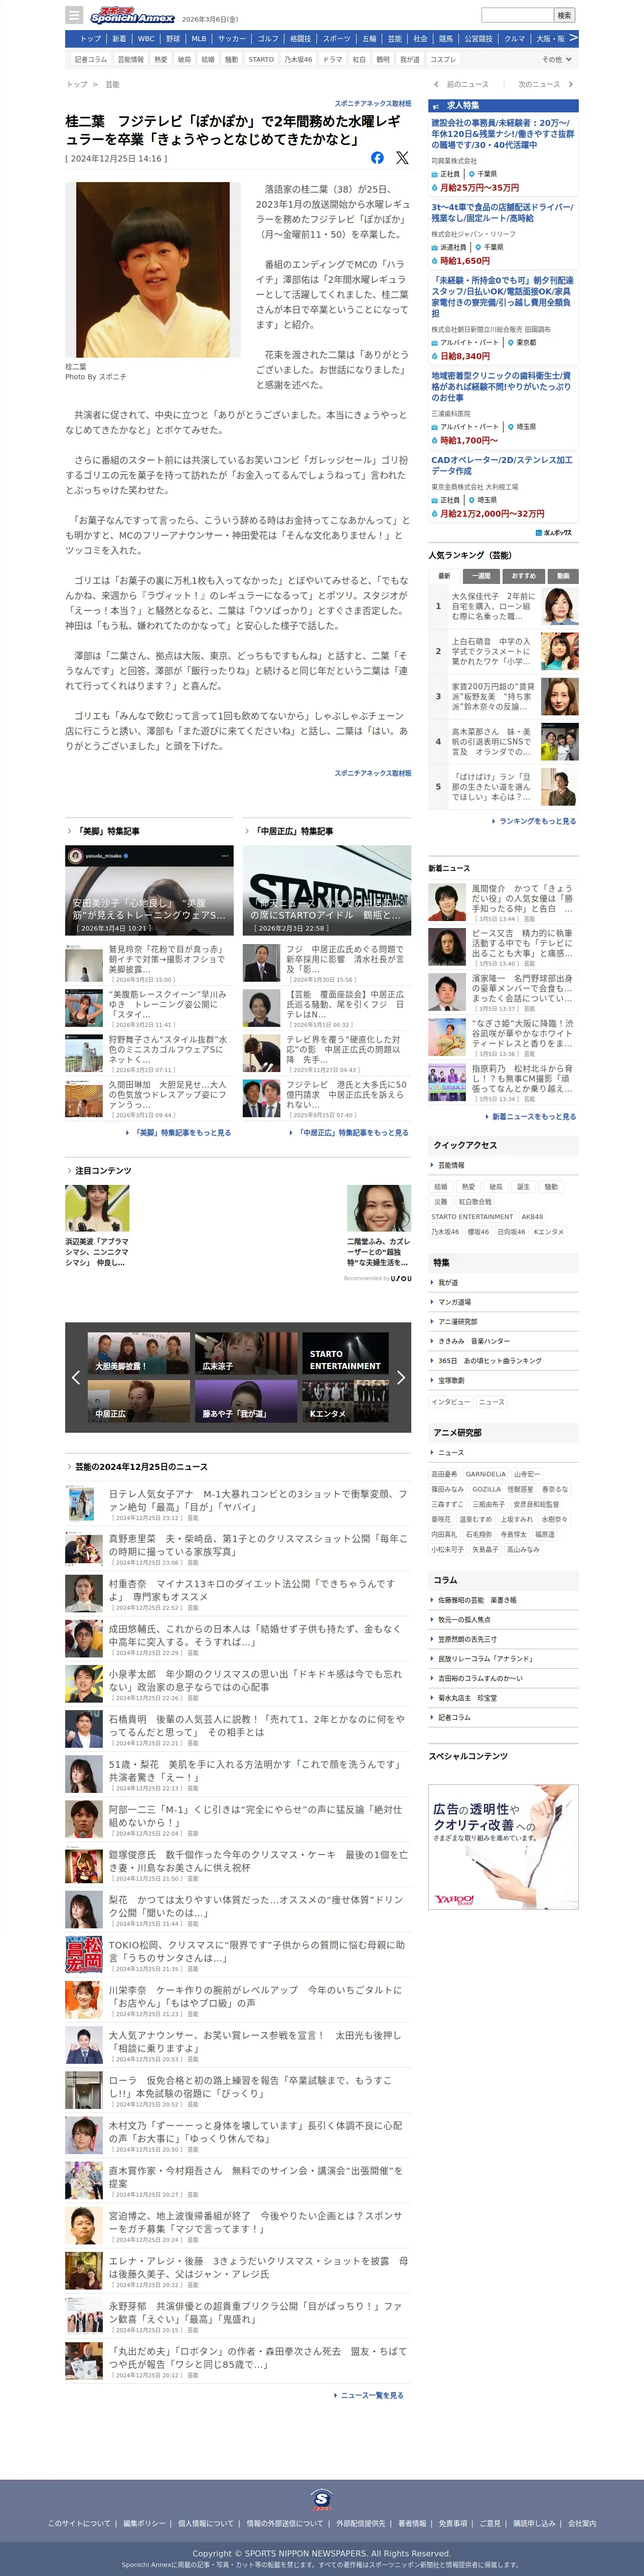Open the 大胆美脚披露！ carousel card
644x2576 pixels.
138,1352
